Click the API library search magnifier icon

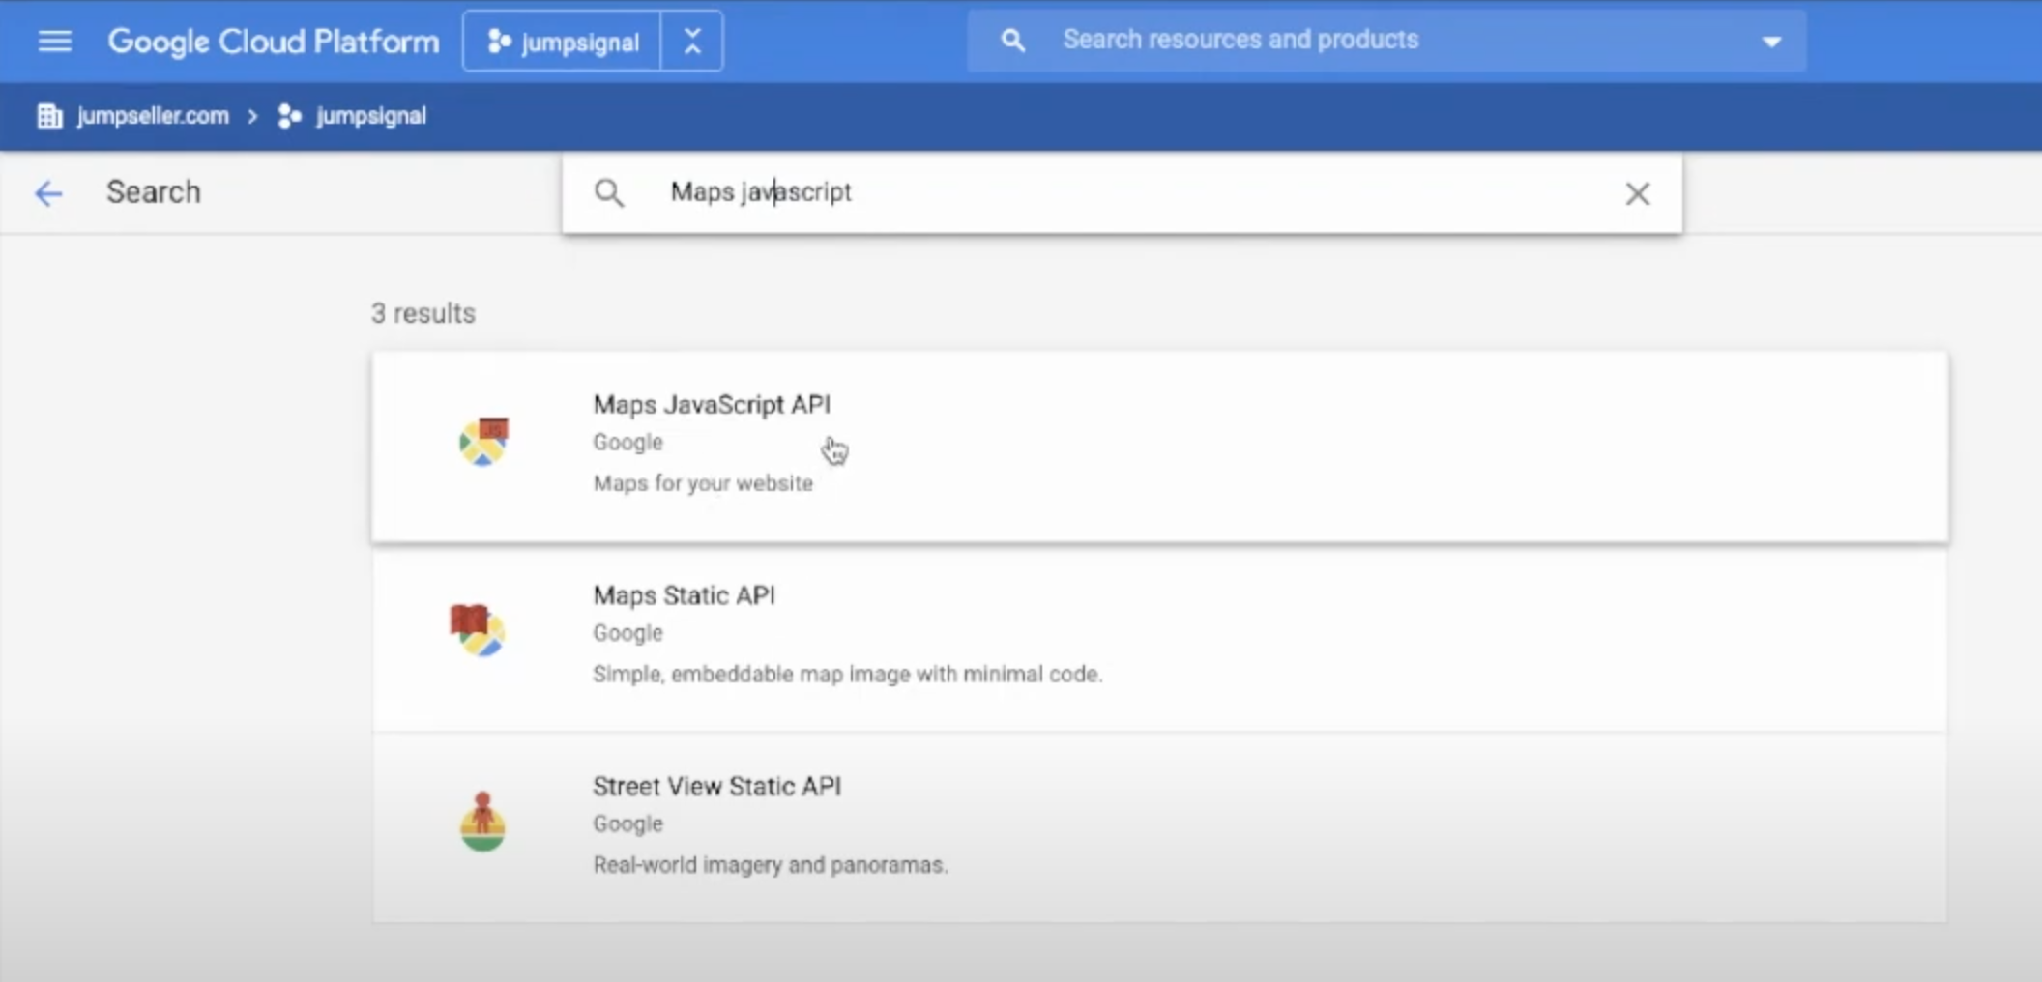pyautogui.click(x=609, y=193)
